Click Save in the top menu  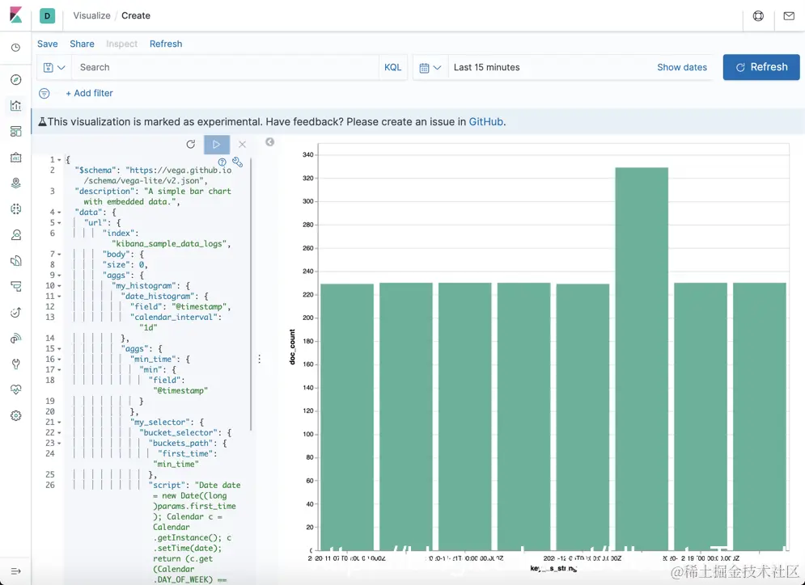pos(47,44)
